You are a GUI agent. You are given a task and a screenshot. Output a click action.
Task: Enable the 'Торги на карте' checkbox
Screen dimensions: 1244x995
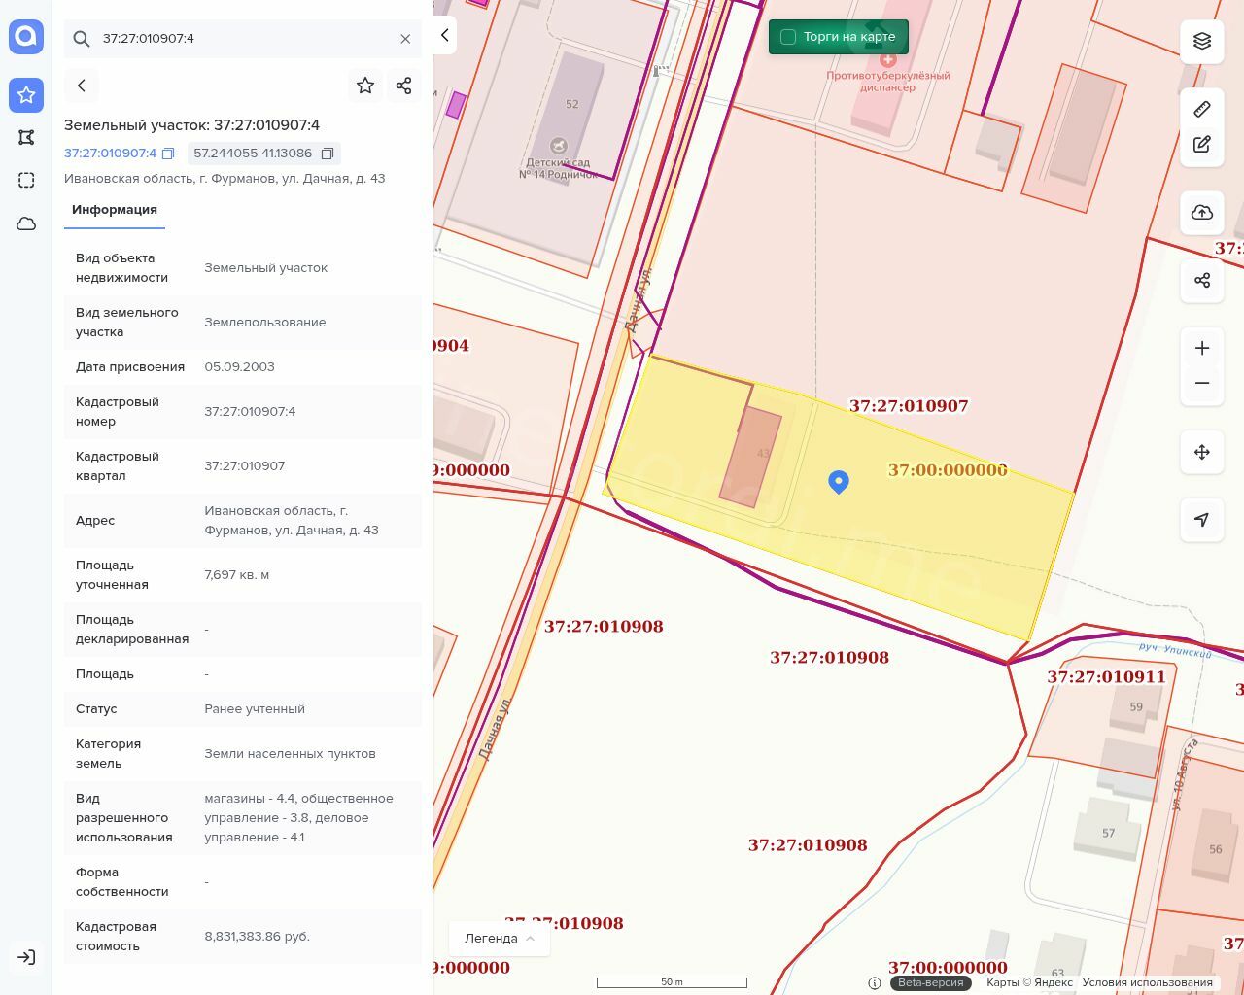pos(788,37)
